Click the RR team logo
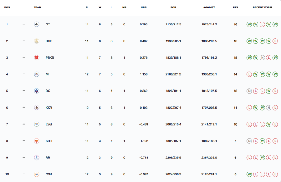 (36, 158)
